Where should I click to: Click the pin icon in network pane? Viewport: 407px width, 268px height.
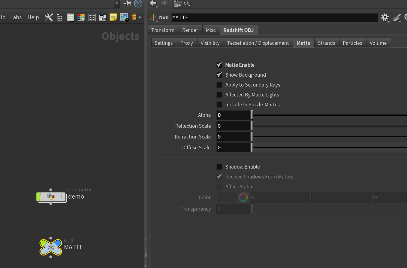(128, 4)
